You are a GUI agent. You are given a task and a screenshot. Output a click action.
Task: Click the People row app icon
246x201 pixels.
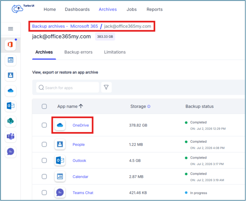[60, 144]
